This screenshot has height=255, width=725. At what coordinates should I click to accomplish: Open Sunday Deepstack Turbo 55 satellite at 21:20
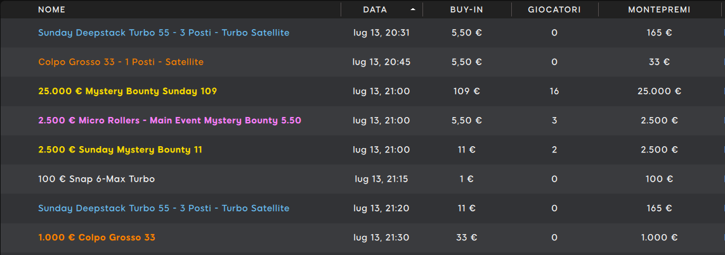click(x=164, y=208)
